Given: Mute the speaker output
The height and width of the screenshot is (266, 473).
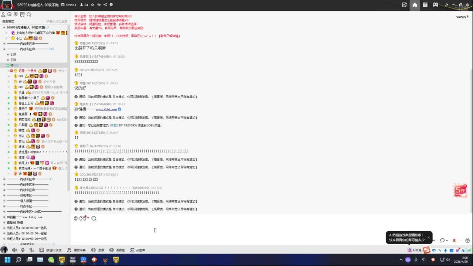Looking at the screenshot, I should pyautogui.click(x=14, y=250).
